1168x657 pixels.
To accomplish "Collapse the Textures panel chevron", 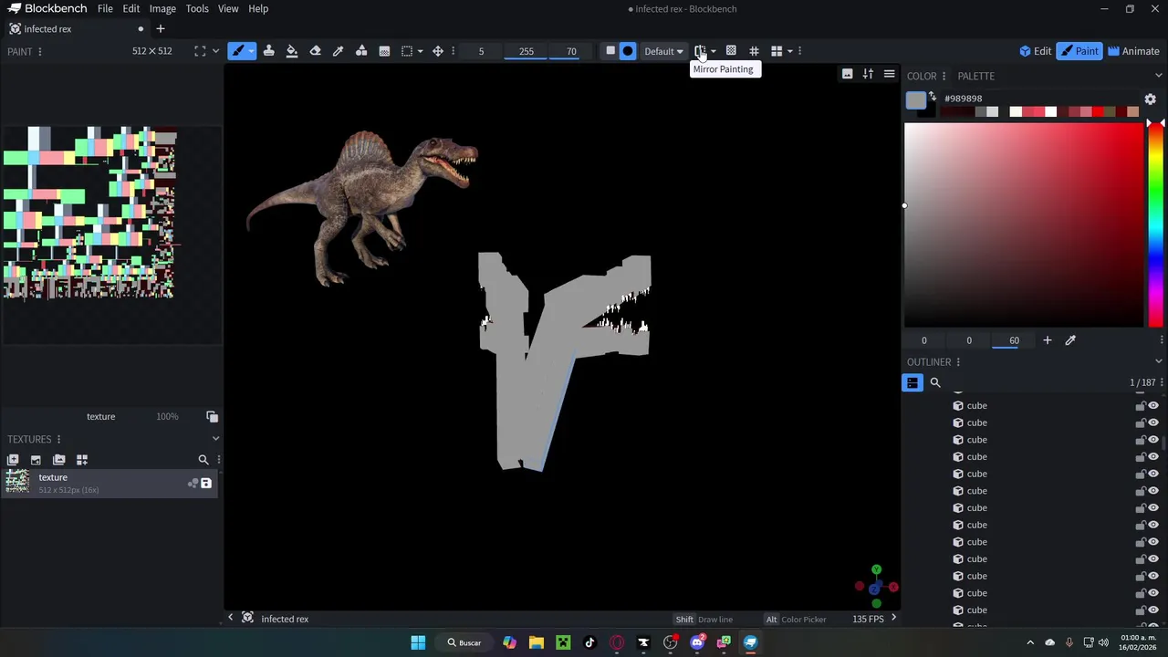I will point(215,439).
